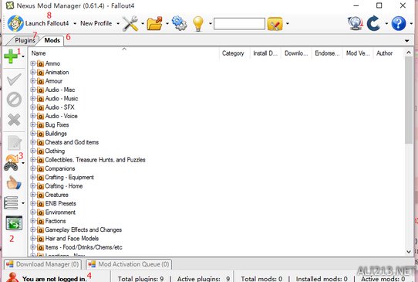Endorse mod with the thumbs-up icon
The height and width of the screenshot is (282, 418).
point(14,183)
